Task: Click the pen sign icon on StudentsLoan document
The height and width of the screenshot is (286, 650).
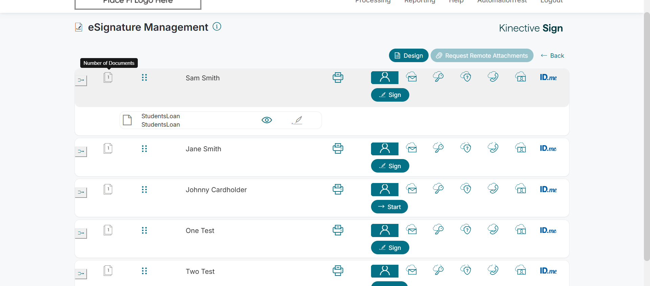Action: (x=297, y=120)
